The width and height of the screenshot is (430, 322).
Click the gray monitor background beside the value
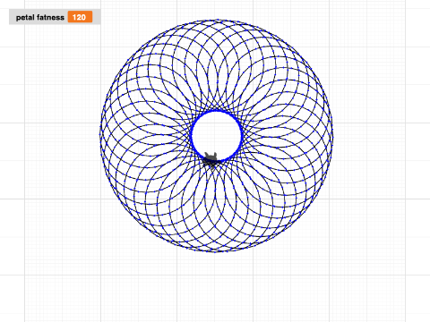click(x=96, y=17)
